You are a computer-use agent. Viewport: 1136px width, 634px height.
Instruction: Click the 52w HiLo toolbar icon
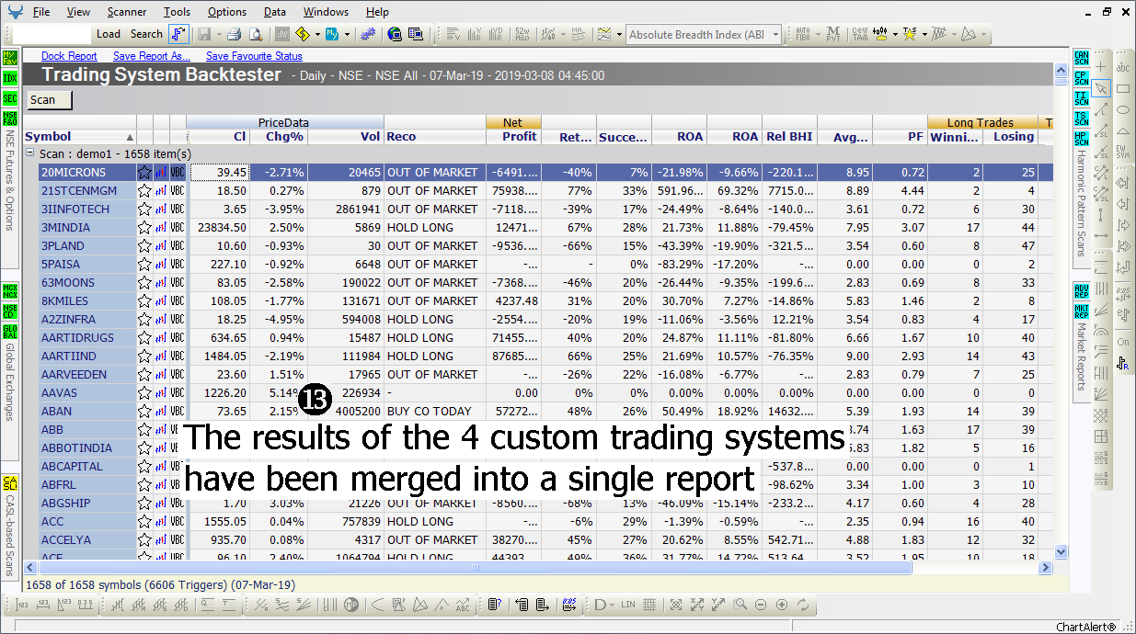pos(522,34)
